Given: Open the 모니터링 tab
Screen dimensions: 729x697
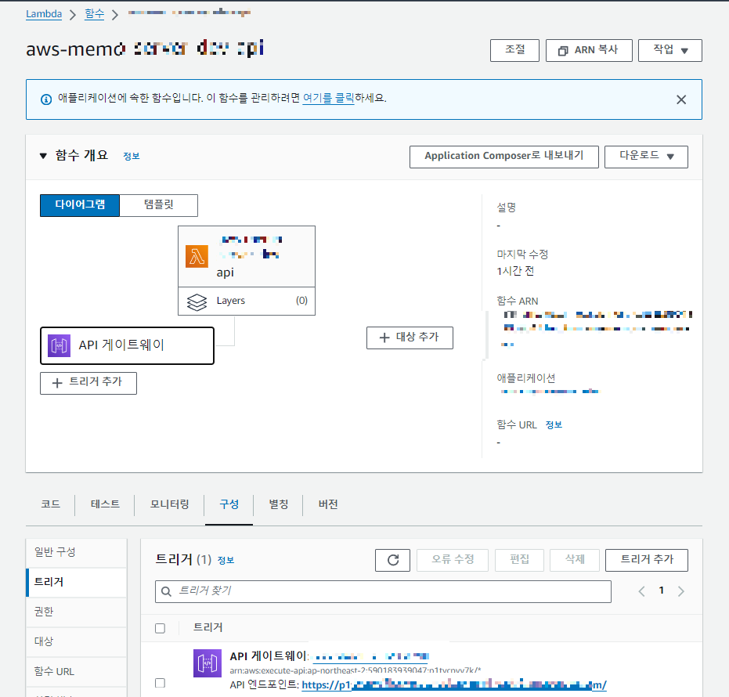Looking at the screenshot, I should click(x=169, y=504).
